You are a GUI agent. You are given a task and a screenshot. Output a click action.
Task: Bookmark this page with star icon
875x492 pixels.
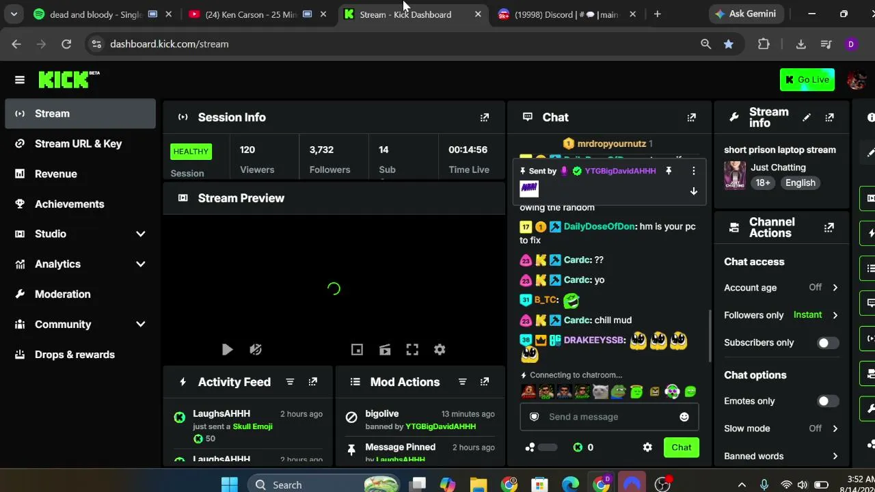729,44
